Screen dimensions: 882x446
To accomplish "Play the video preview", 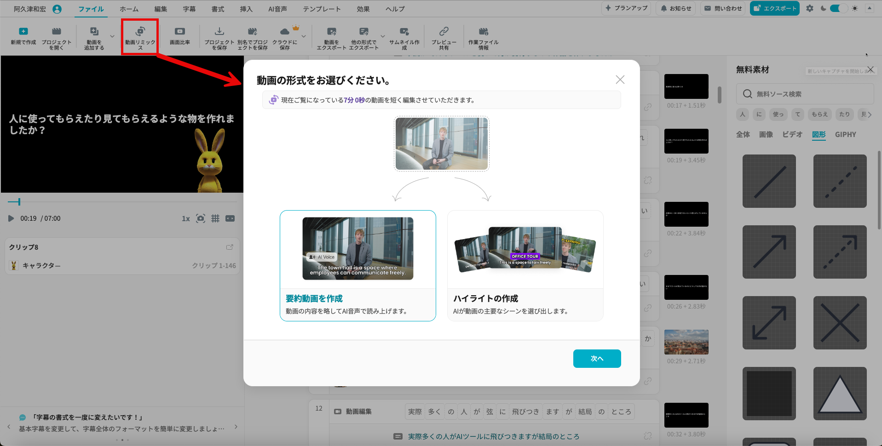I will [x=11, y=218].
